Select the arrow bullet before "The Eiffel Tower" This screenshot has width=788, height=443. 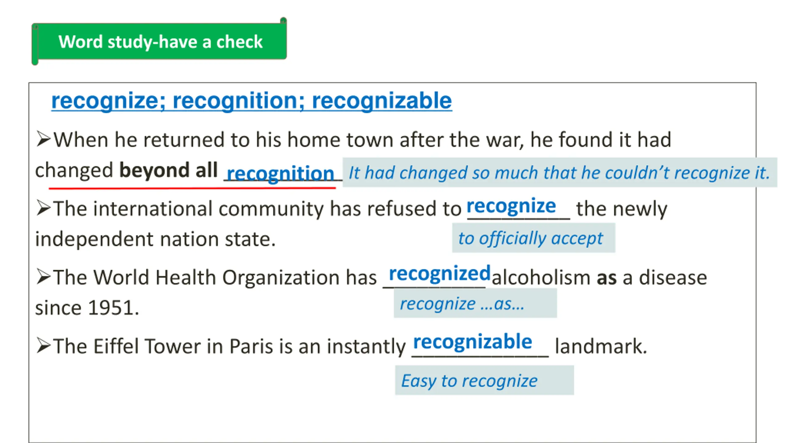(43, 346)
